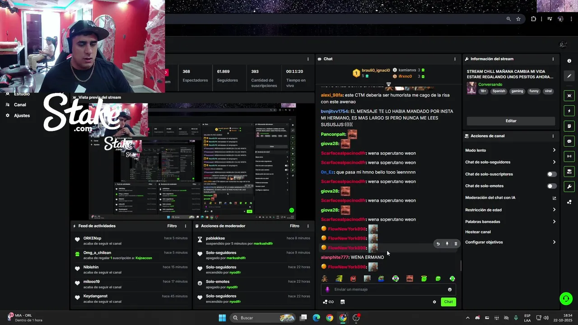Click the channel points icon below message box
This screenshot has width=578, height=325.
[x=328, y=302]
